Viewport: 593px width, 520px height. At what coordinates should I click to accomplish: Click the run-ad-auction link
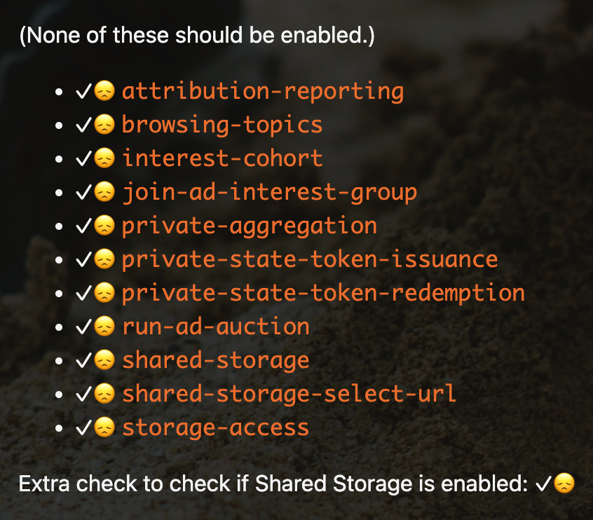(x=215, y=327)
